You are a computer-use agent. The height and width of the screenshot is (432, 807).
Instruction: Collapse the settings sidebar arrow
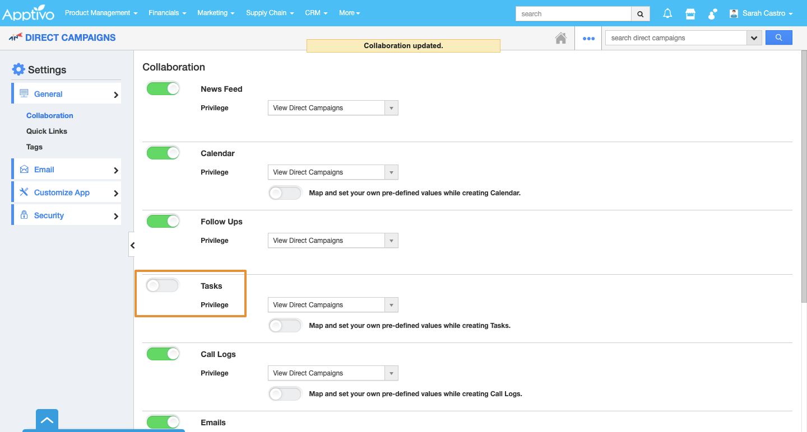tap(132, 245)
